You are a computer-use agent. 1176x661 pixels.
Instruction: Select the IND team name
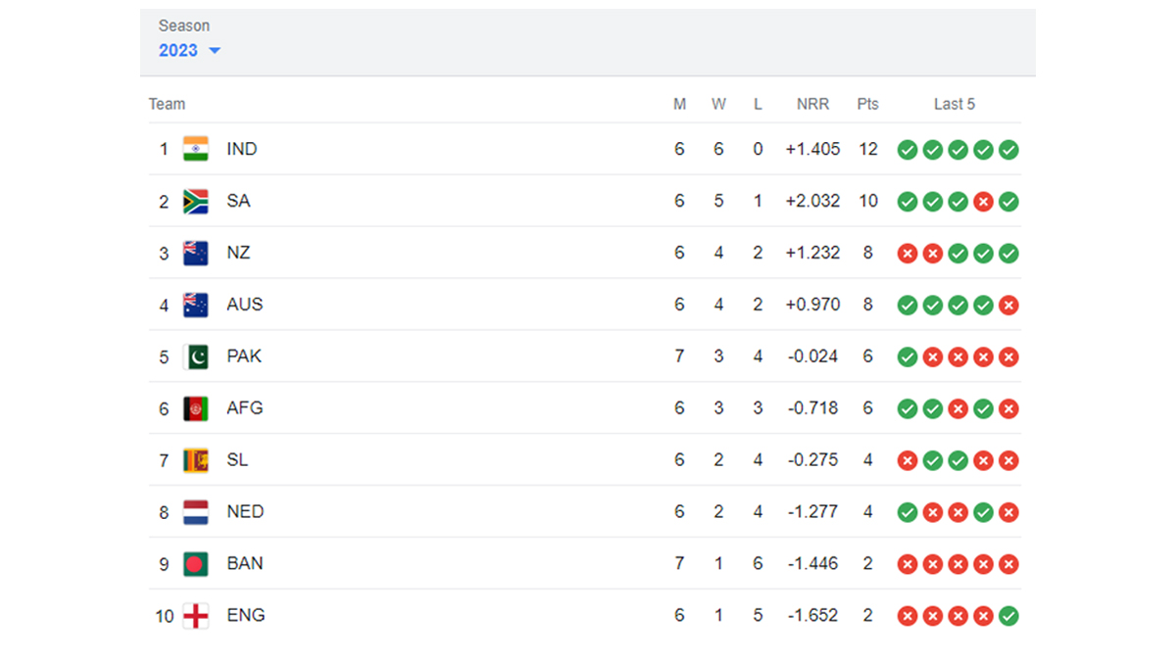[241, 149]
